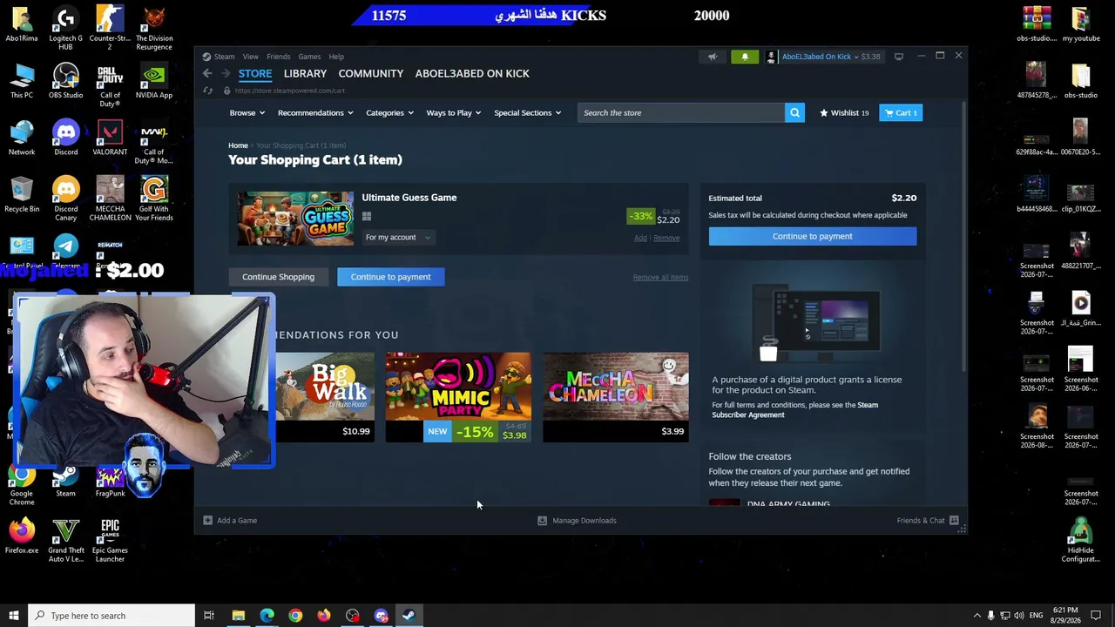1115x627 pixels.
Task: Open the Steam Subscriber Agreement link
Action: (794, 410)
